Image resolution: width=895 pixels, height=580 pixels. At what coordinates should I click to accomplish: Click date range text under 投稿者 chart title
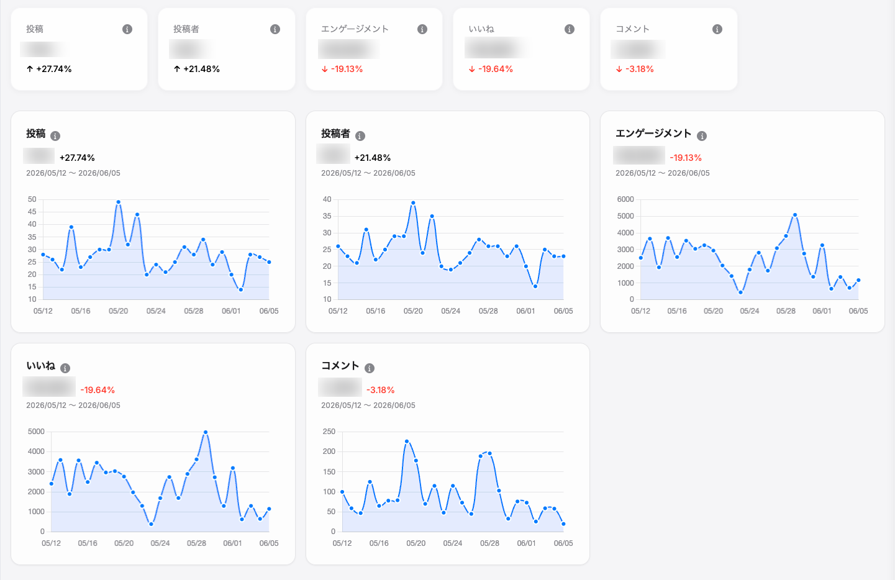[x=368, y=173]
